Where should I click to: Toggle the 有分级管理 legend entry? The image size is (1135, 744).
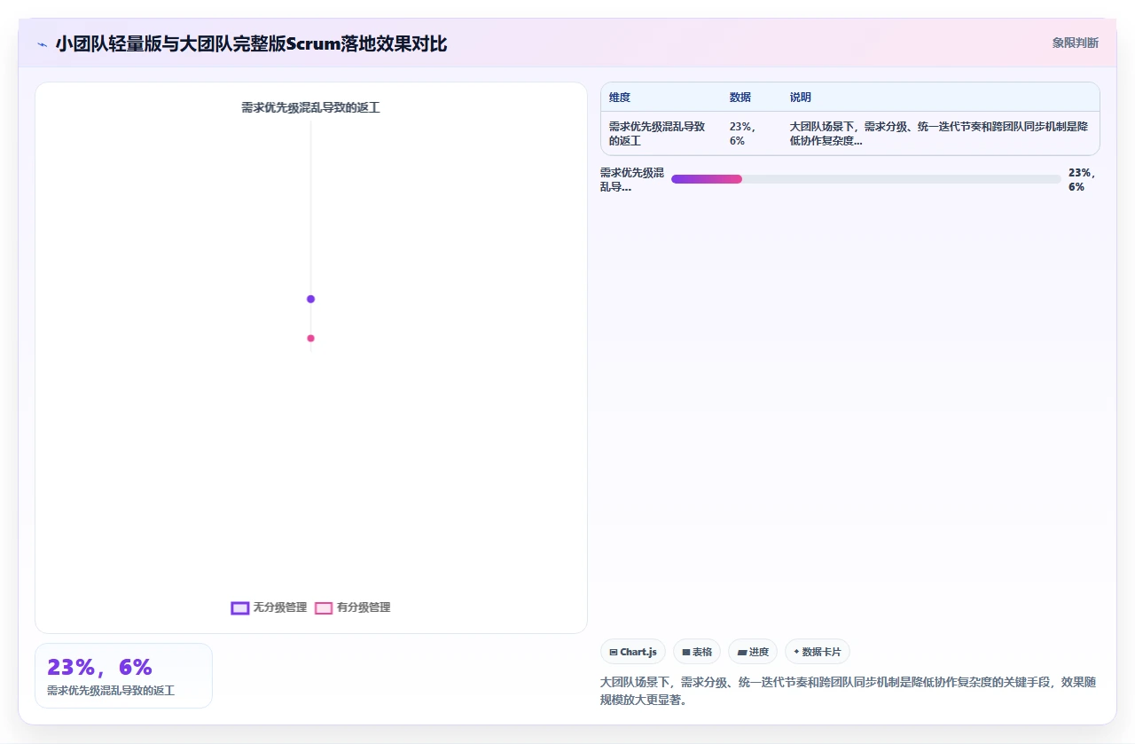click(353, 607)
